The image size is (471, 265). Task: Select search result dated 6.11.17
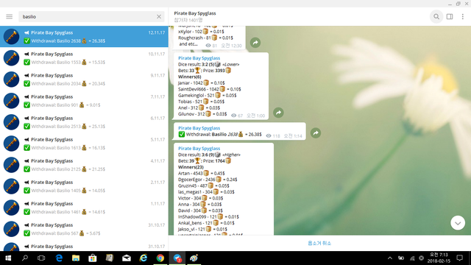click(x=84, y=121)
